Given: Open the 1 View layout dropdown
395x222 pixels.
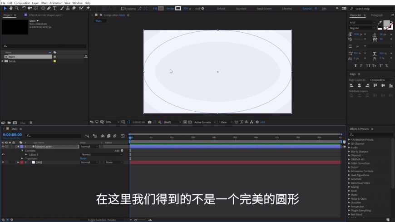Looking at the screenshot, I should click(x=226, y=122).
